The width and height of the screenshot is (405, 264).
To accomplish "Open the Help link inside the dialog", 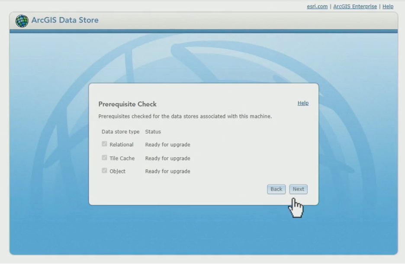I will click(302, 103).
